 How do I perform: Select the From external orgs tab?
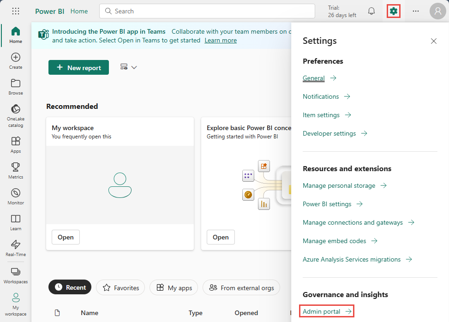click(x=241, y=288)
